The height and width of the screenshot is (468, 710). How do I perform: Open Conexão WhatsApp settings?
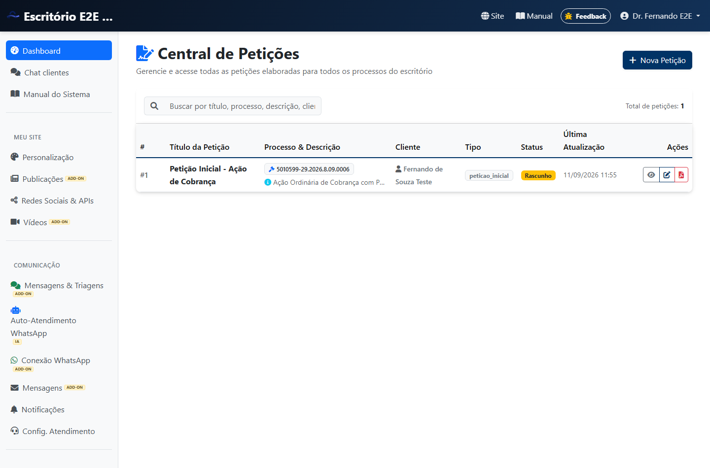(59, 364)
